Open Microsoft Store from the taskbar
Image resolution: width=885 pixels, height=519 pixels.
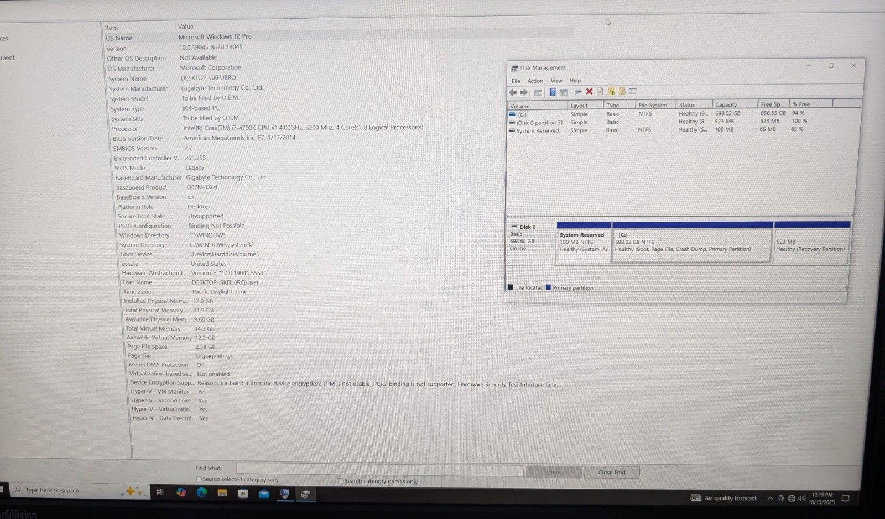click(243, 493)
